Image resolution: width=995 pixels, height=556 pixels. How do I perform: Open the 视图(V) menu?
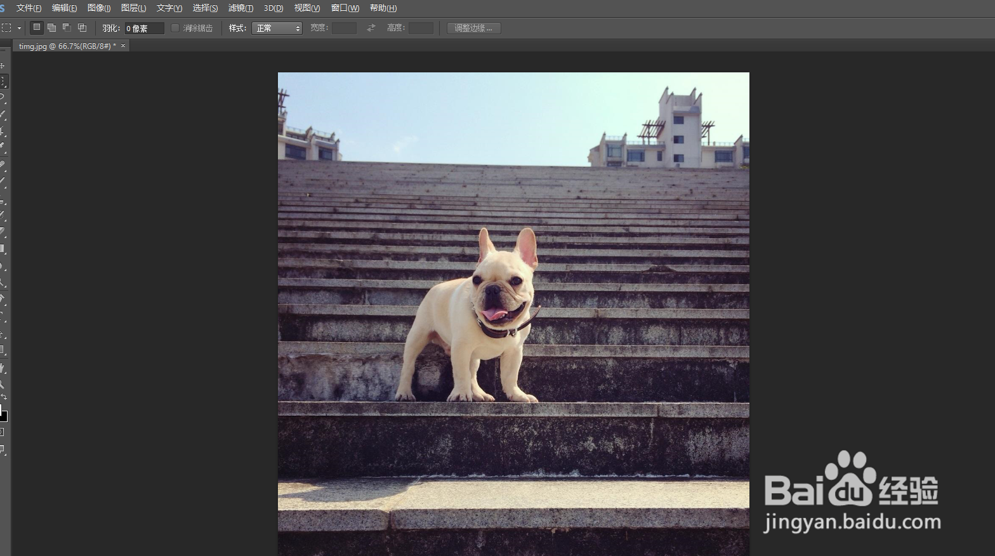[x=307, y=8]
